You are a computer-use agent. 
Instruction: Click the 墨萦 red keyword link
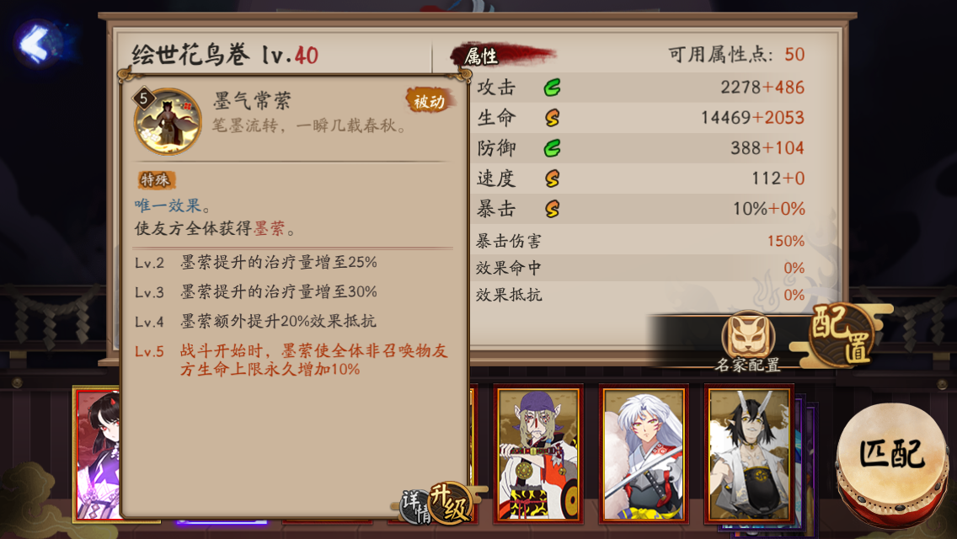point(270,229)
